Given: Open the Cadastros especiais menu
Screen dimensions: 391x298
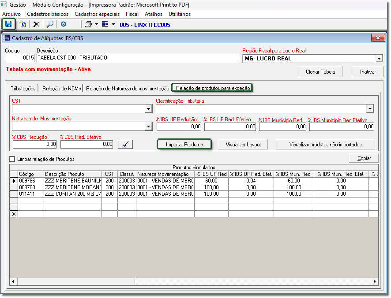Looking at the screenshot, I should [97, 14].
